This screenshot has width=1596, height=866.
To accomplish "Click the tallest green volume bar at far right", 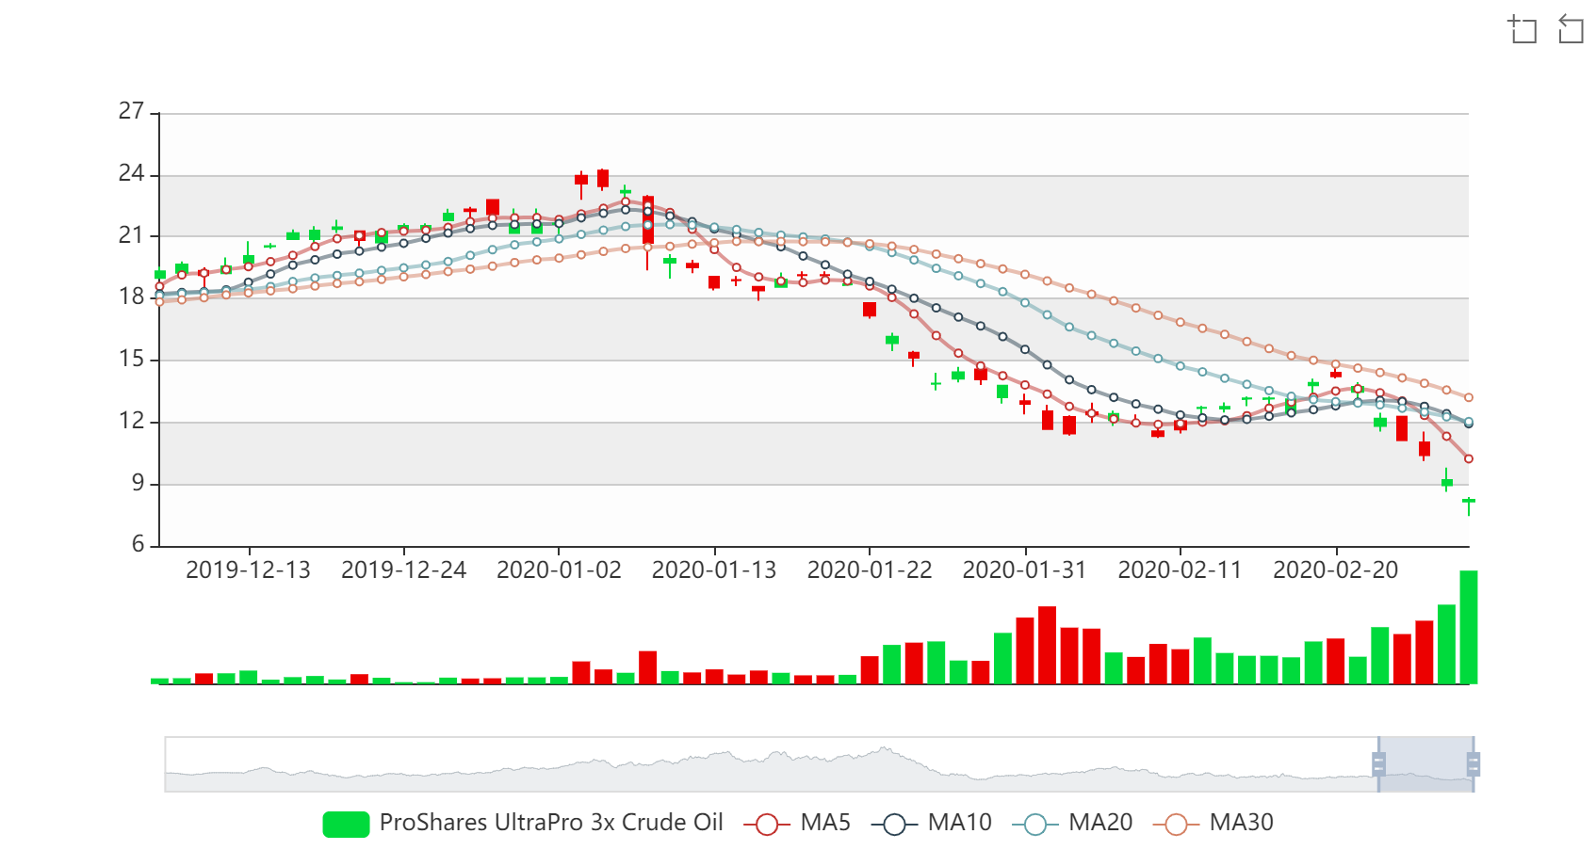I will [x=1468, y=627].
